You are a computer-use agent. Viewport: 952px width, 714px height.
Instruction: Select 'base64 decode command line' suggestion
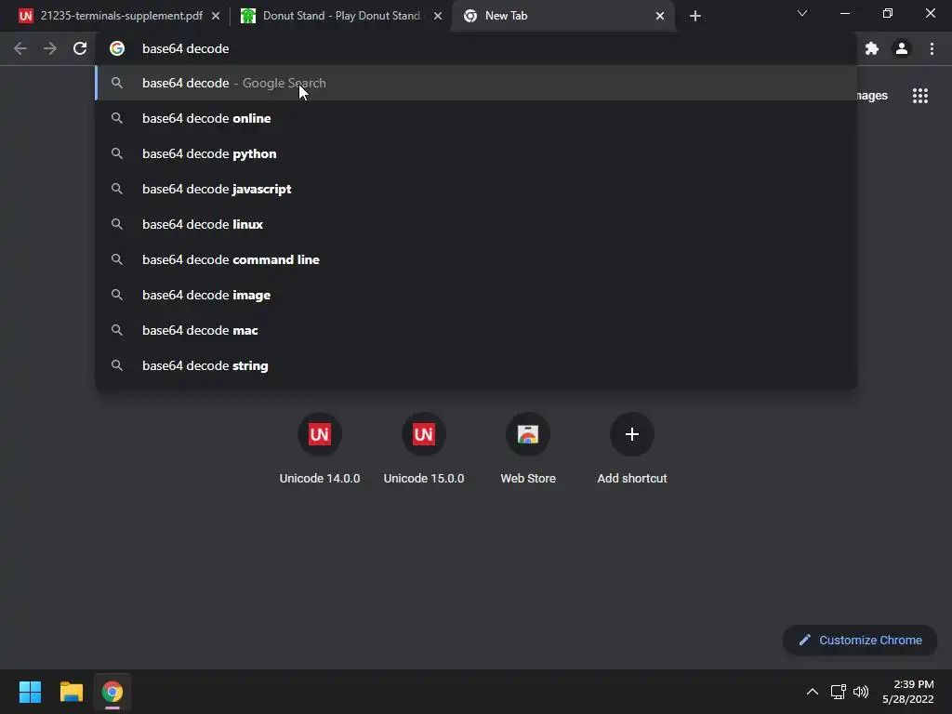pos(476,259)
